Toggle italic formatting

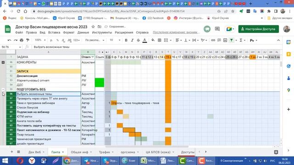pyautogui.click(x=132, y=40)
